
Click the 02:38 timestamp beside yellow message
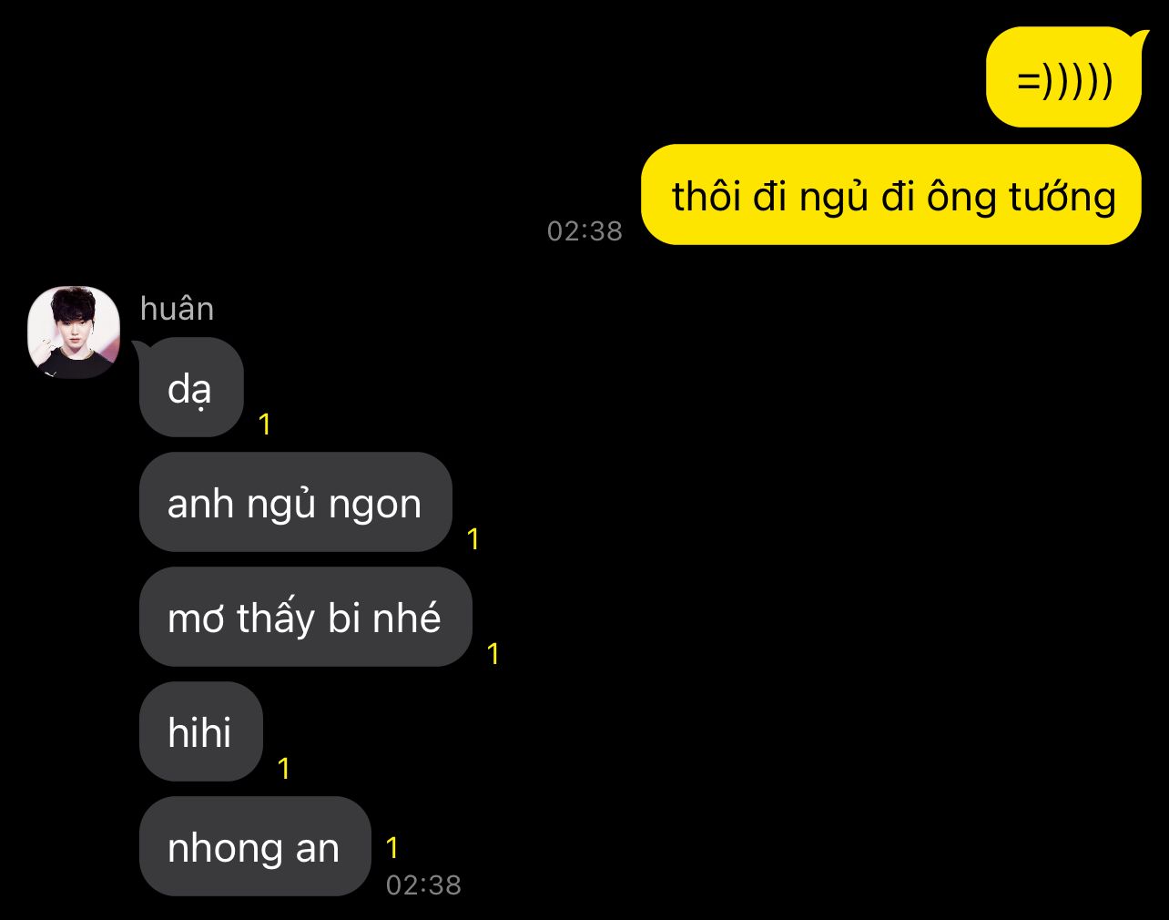click(x=584, y=231)
